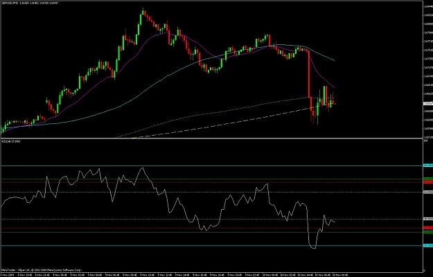This screenshot has width=433, height=277.
Task: Click the 100 label on RSI scale
Action: [x=426, y=141]
